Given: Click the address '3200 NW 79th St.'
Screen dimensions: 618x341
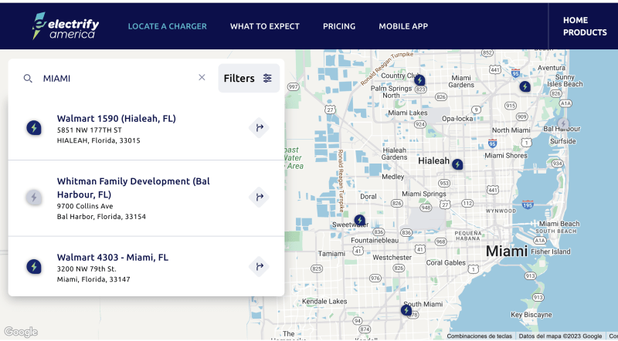Looking at the screenshot, I should [87, 269].
